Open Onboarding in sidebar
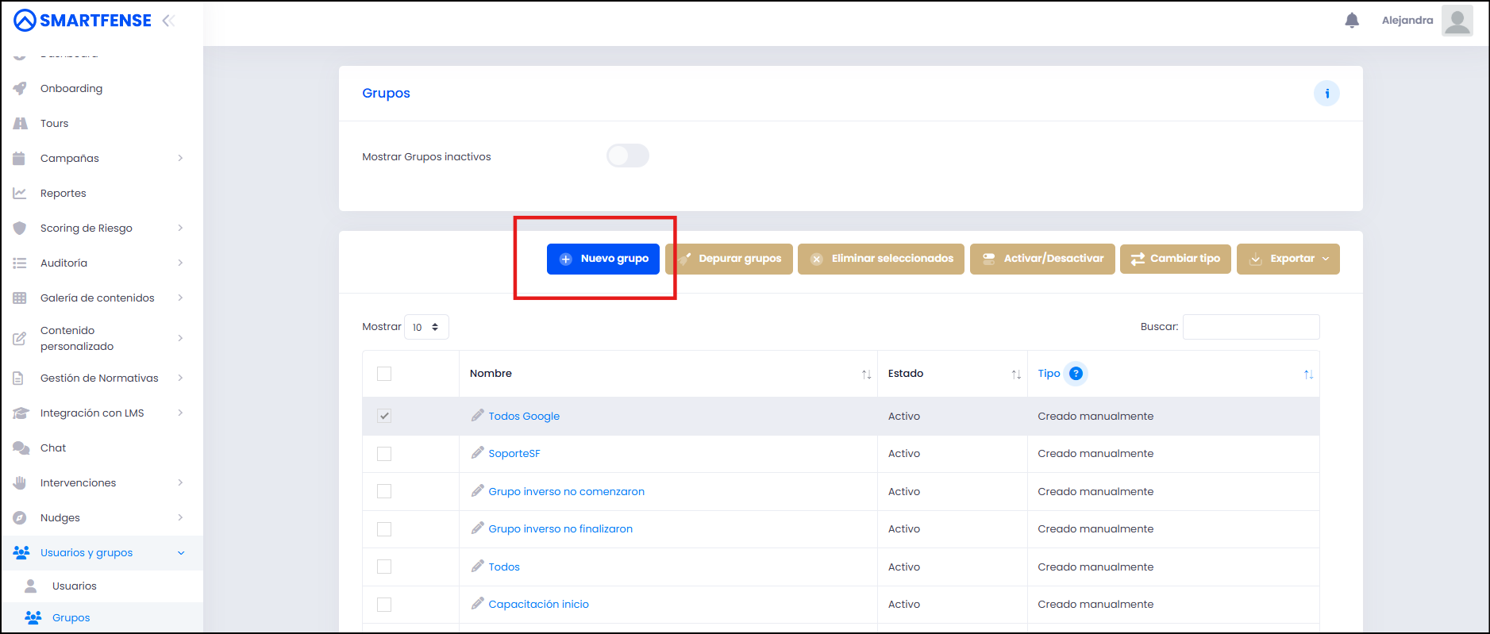Image resolution: width=1490 pixels, height=634 pixels. click(71, 88)
